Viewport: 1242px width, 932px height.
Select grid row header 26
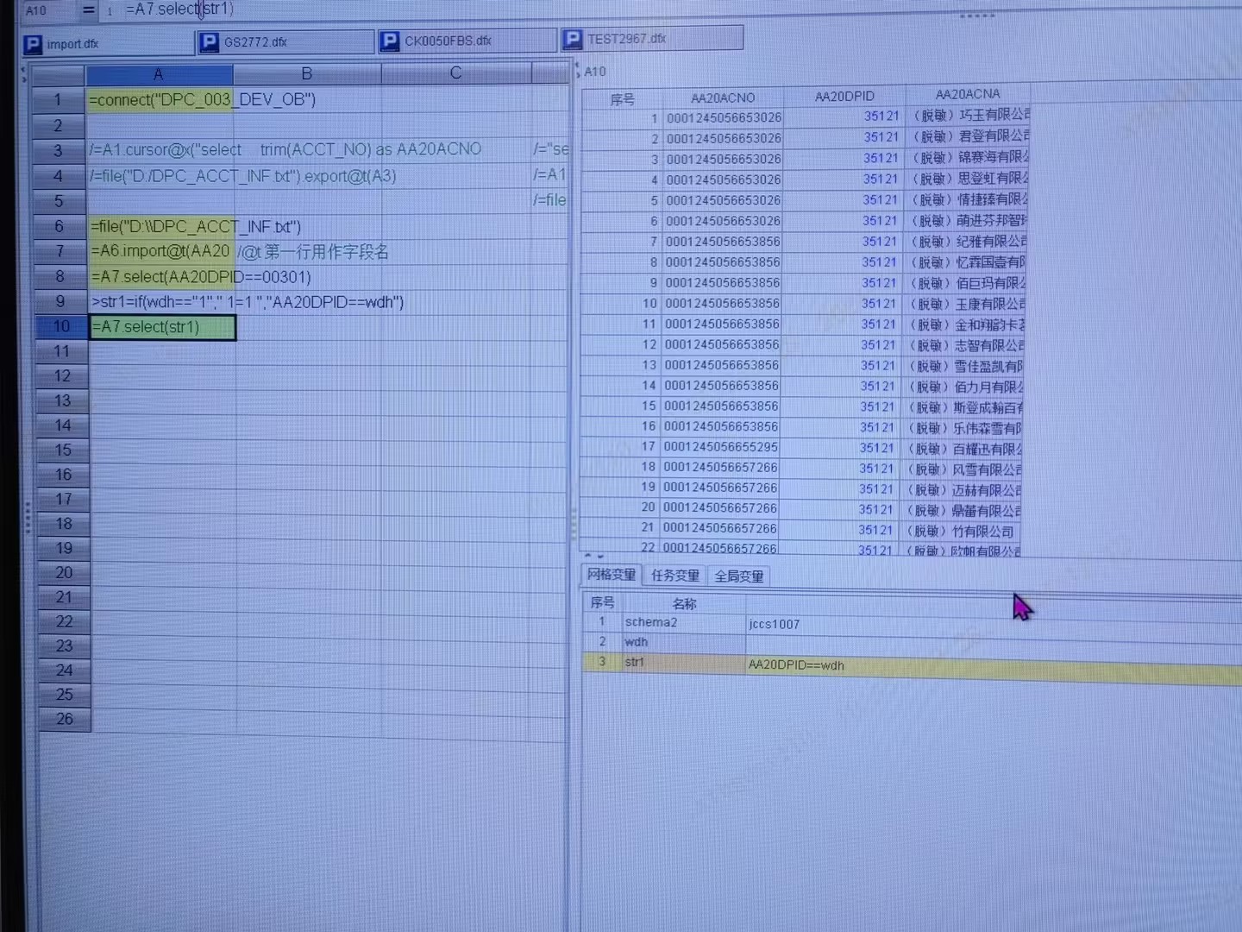coord(65,719)
